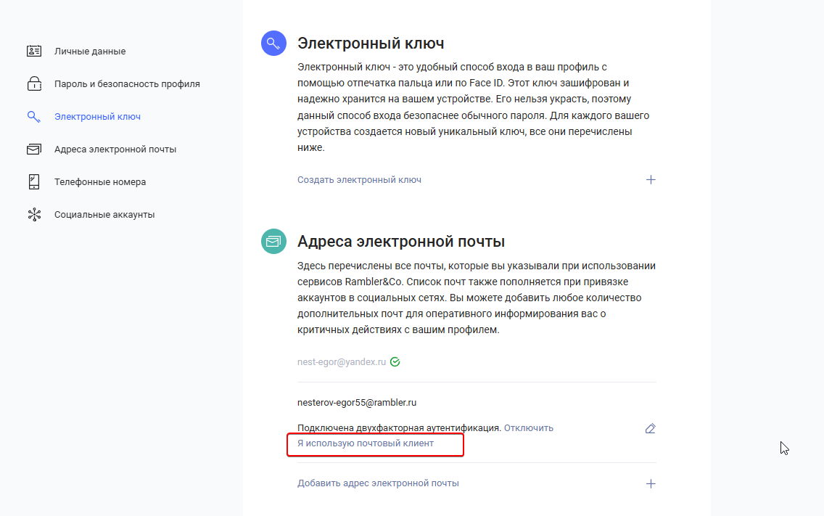Open Личные данные section
This screenshot has height=516, width=824.
pos(90,52)
